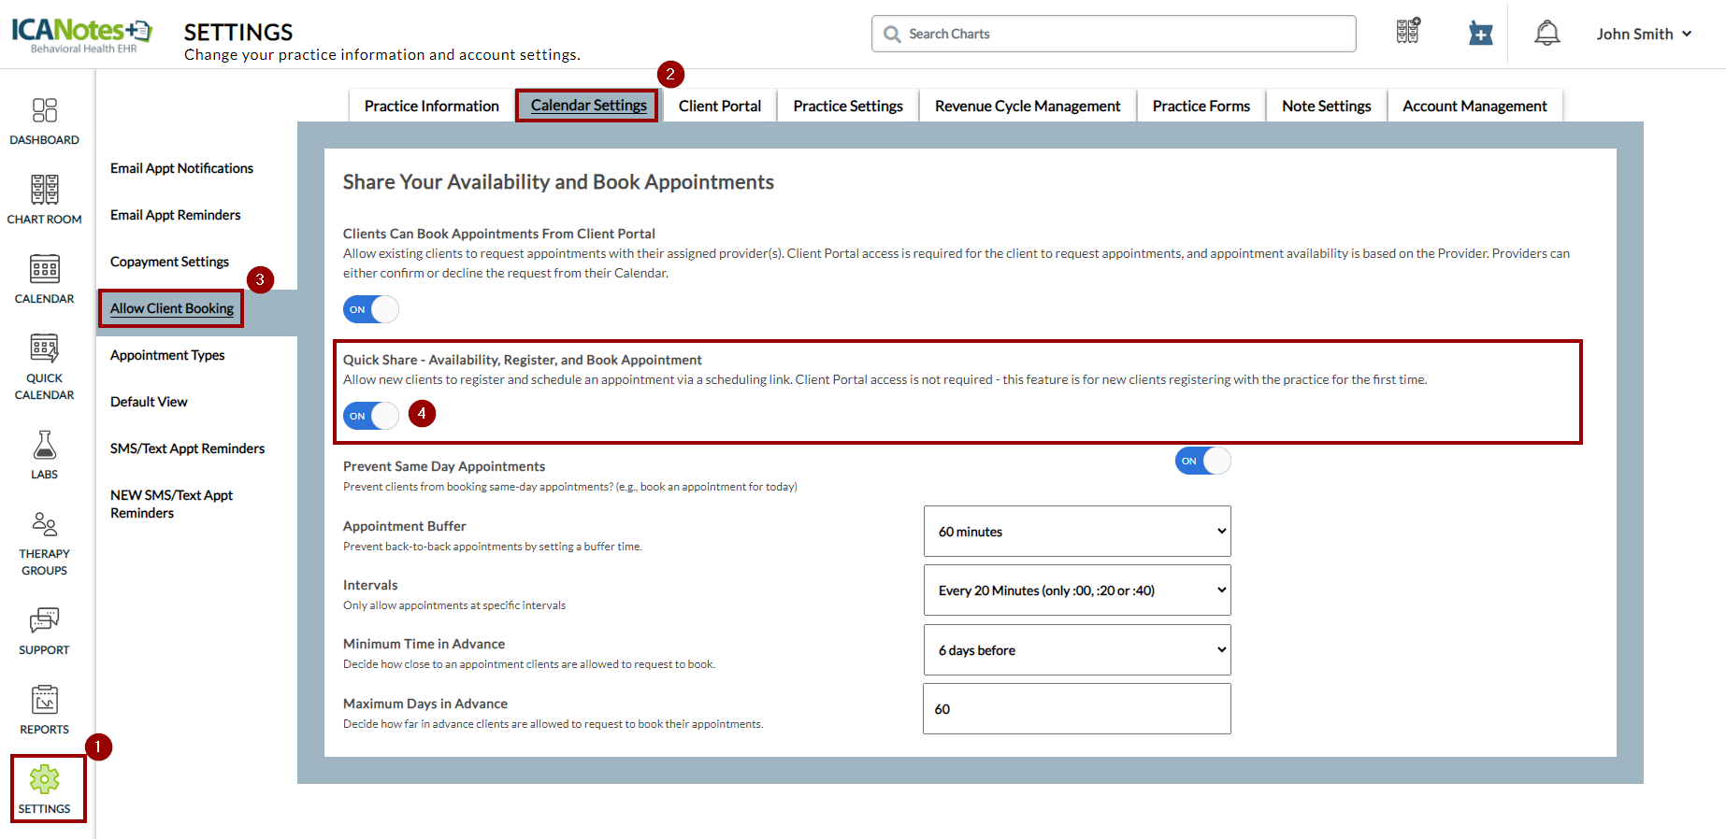Image resolution: width=1726 pixels, height=839 pixels.
Task: Open the Intervals dropdown menu
Action: pyautogui.click(x=1076, y=590)
